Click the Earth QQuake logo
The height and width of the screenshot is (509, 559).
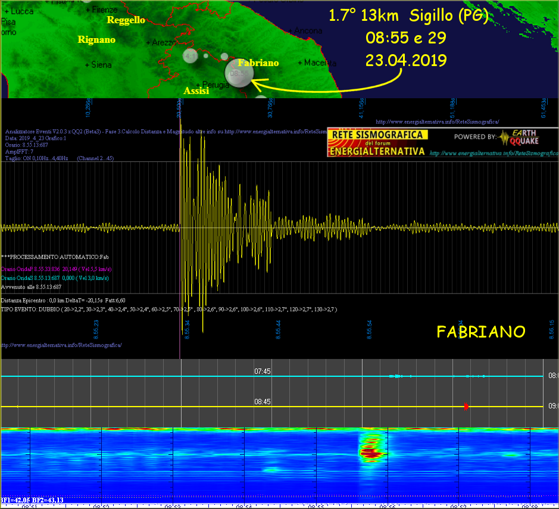[519, 138]
